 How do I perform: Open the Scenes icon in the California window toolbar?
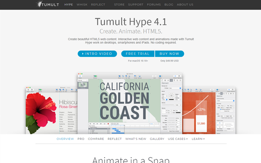81,76
